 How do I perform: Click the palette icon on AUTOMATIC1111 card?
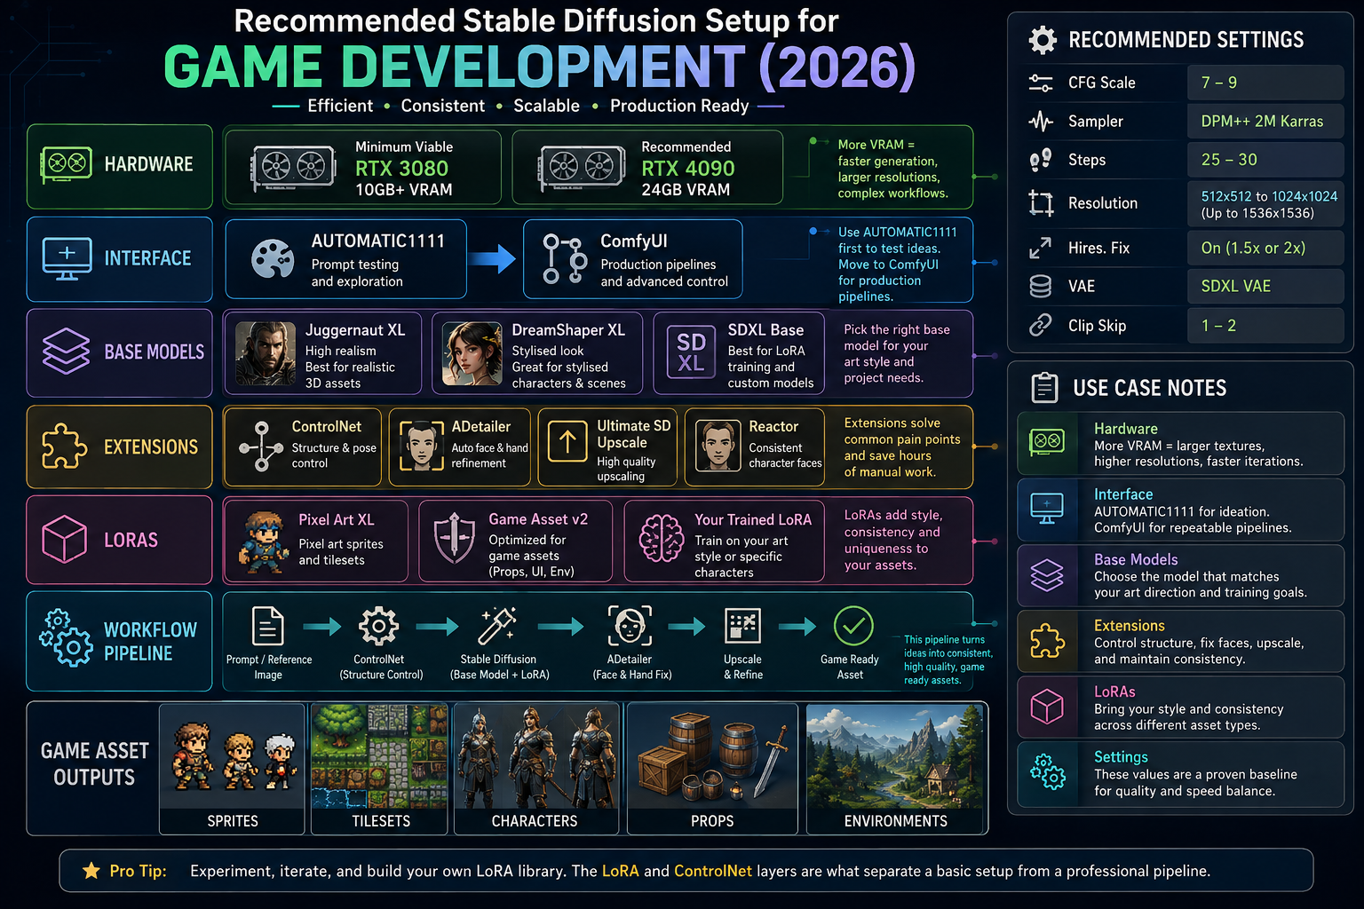pos(273,259)
